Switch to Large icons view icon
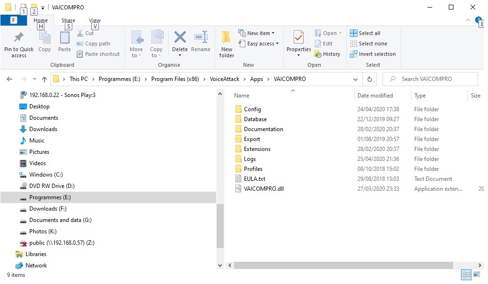The height and width of the screenshot is (284, 488). 477,275
